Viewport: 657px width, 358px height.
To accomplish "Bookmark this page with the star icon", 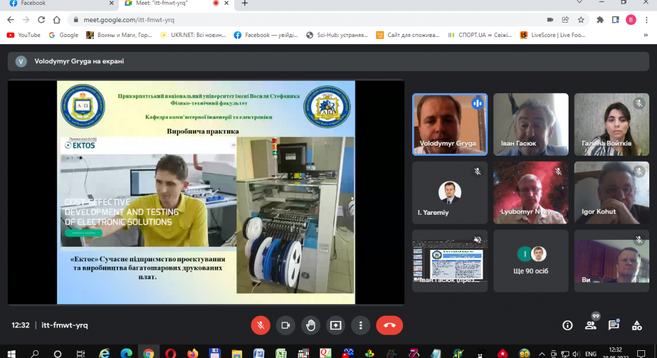I will (581, 20).
